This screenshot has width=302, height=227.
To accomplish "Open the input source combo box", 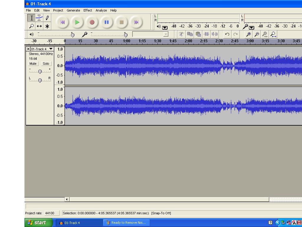I will (150, 34).
